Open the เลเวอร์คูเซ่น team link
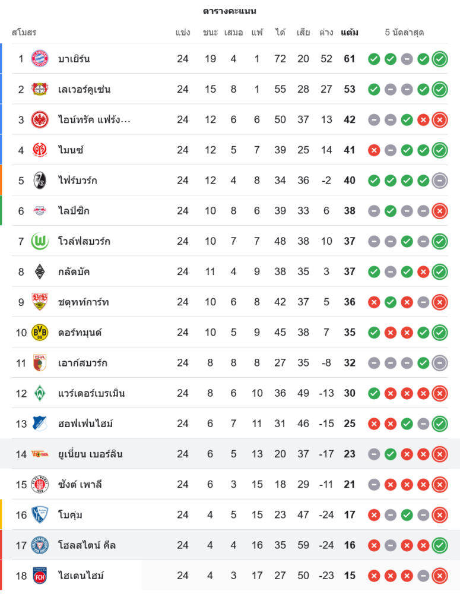460x594 pixels. [84, 89]
